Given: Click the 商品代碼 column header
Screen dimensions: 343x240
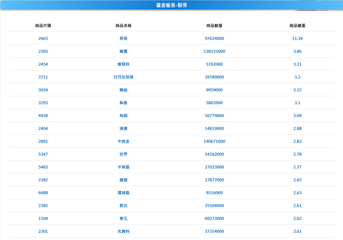Looking at the screenshot, I should (x=43, y=26).
